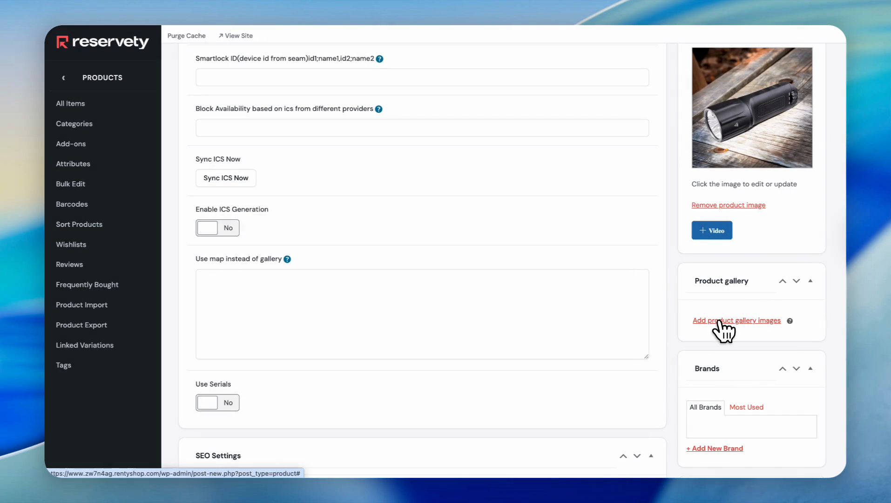Move SEO Settings panel down
This screenshot has height=503, width=891.
pyautogui.click(x=637, y=456)
